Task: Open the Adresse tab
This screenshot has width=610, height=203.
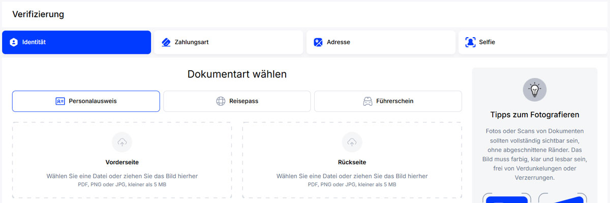Action: pos(381,42)
